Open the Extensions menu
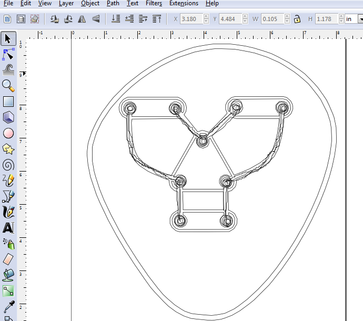This screenshot has width=363, height=321. click(x=184, y=3)
